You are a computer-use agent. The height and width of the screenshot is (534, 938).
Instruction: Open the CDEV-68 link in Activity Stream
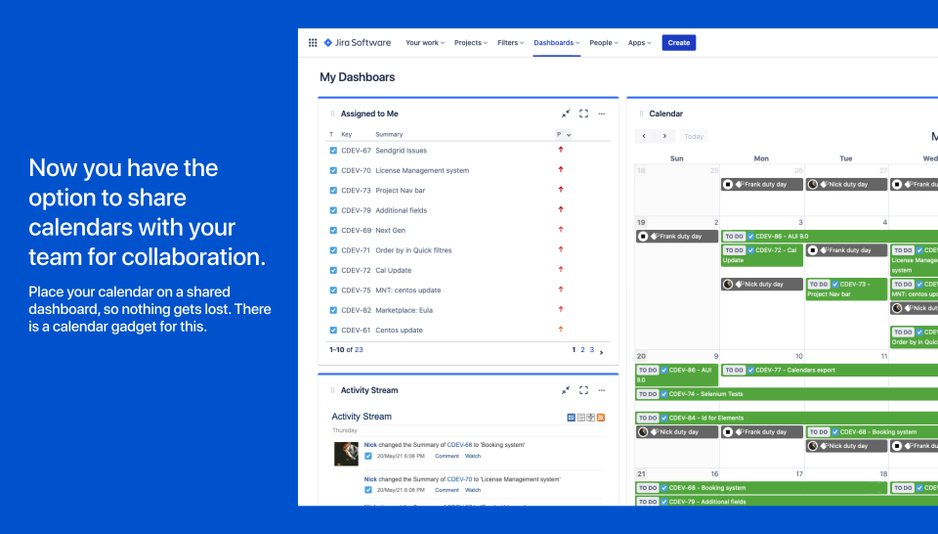coord(459,445)
